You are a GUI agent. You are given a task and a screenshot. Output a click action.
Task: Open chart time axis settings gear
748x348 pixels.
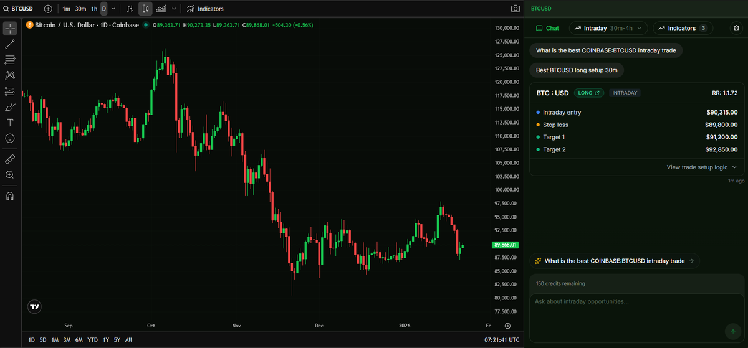point(507,326)
